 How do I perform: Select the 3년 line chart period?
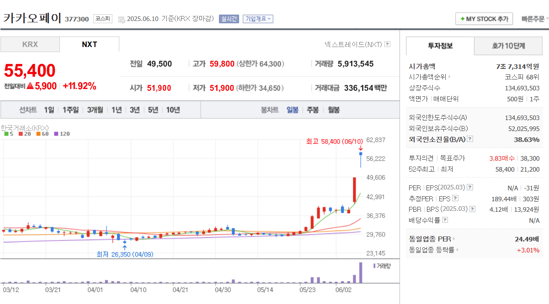tap(135, 110)
